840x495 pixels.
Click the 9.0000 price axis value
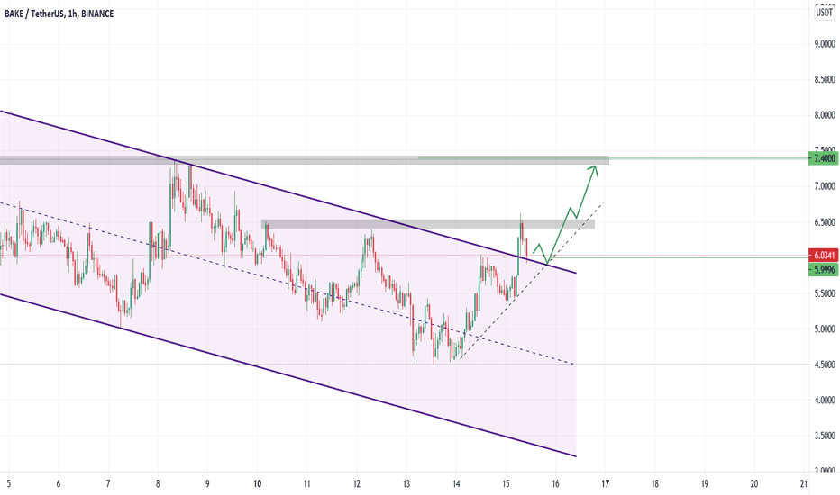click(x=825, y=44)
